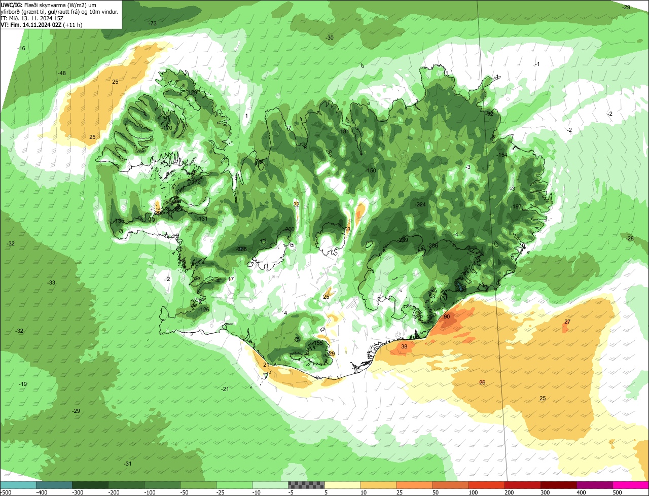Select the 300 label on the legend
The height and width of the screenshot is (496, 649).
point(546,492)
